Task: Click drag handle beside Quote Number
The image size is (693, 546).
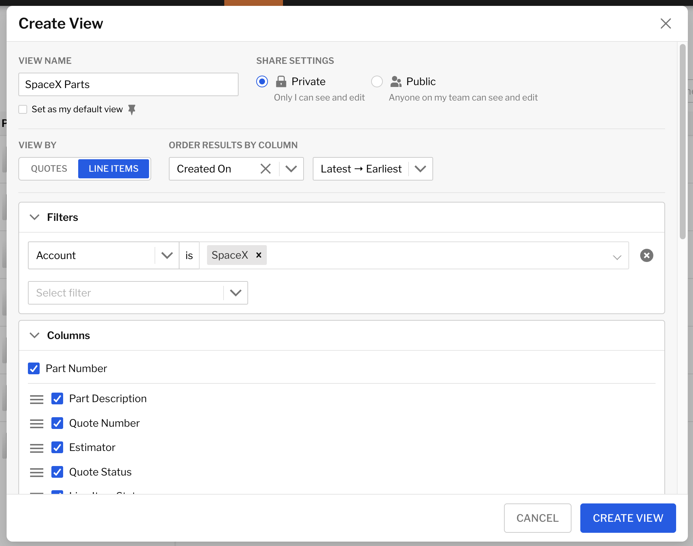Action: tap(37, 423)
